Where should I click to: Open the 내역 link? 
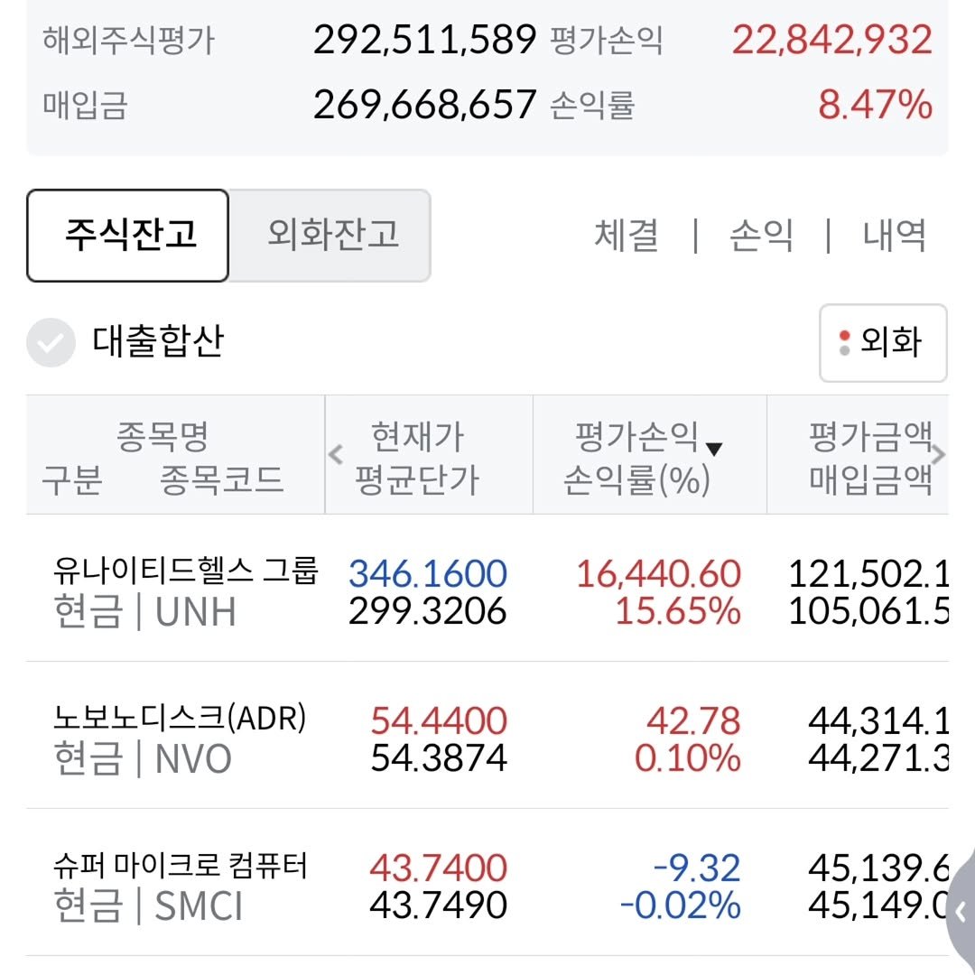point(894,237)
